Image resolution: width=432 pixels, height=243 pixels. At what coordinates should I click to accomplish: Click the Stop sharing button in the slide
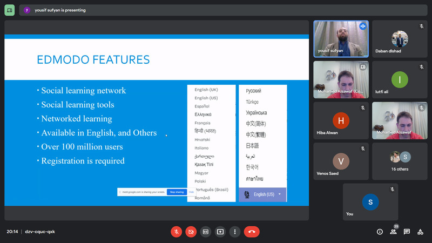tap(177, 192)
